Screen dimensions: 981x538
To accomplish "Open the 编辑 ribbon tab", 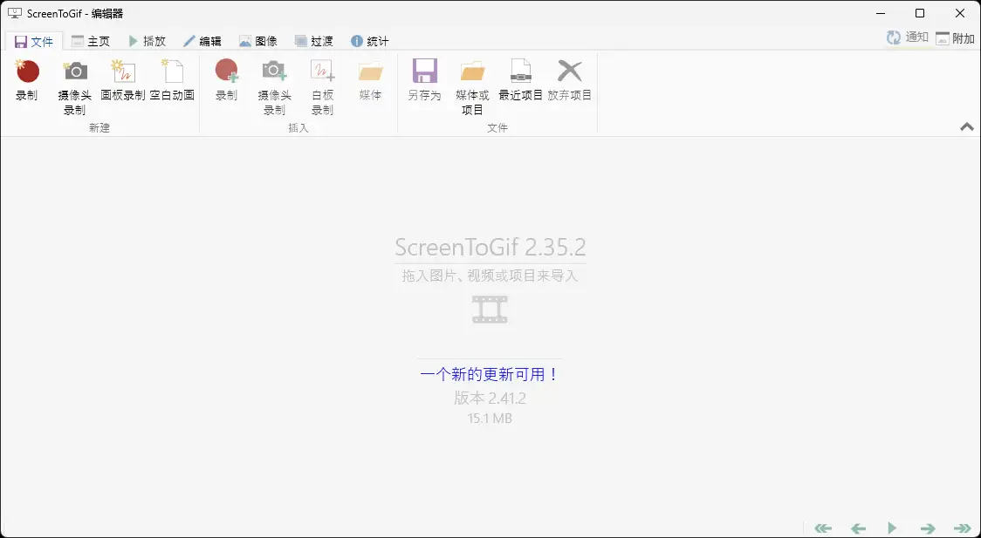I will 202,41.
